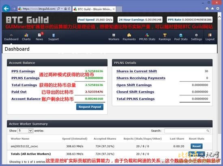Screen dimensions: 223x166
Task: Expand the address bar search dropdown arrow
Action: [62, 9]
